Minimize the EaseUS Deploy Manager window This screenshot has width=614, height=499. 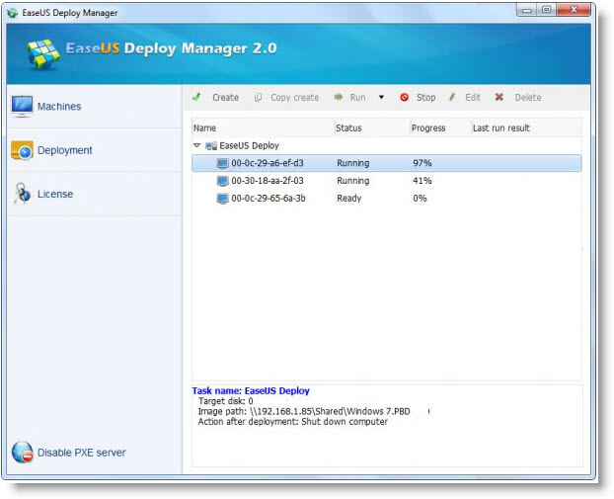click(527, 10)
